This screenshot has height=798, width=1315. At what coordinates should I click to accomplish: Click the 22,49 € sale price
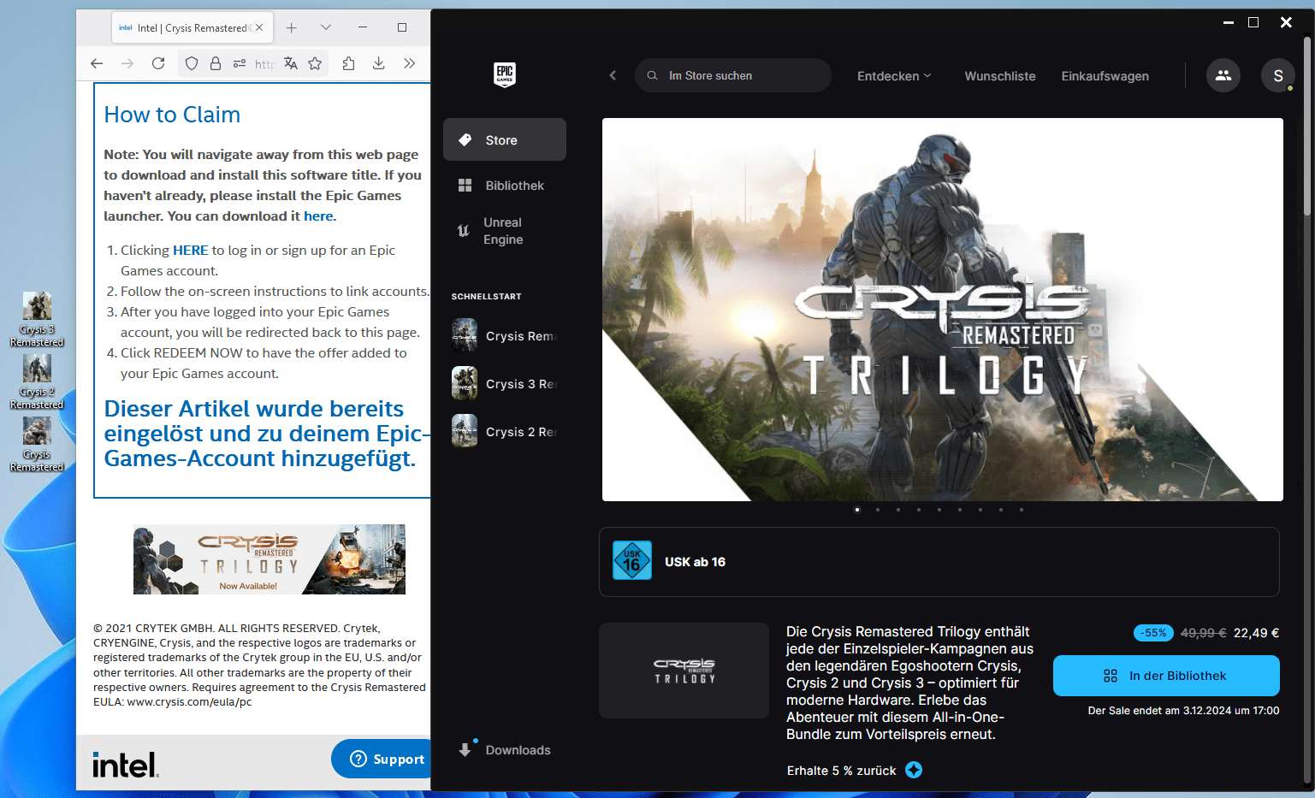tap(1256, 633)
